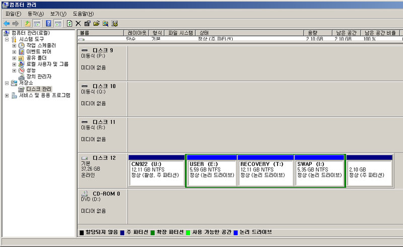
Task: Click the properties toolbar icon
Action: 87,23
